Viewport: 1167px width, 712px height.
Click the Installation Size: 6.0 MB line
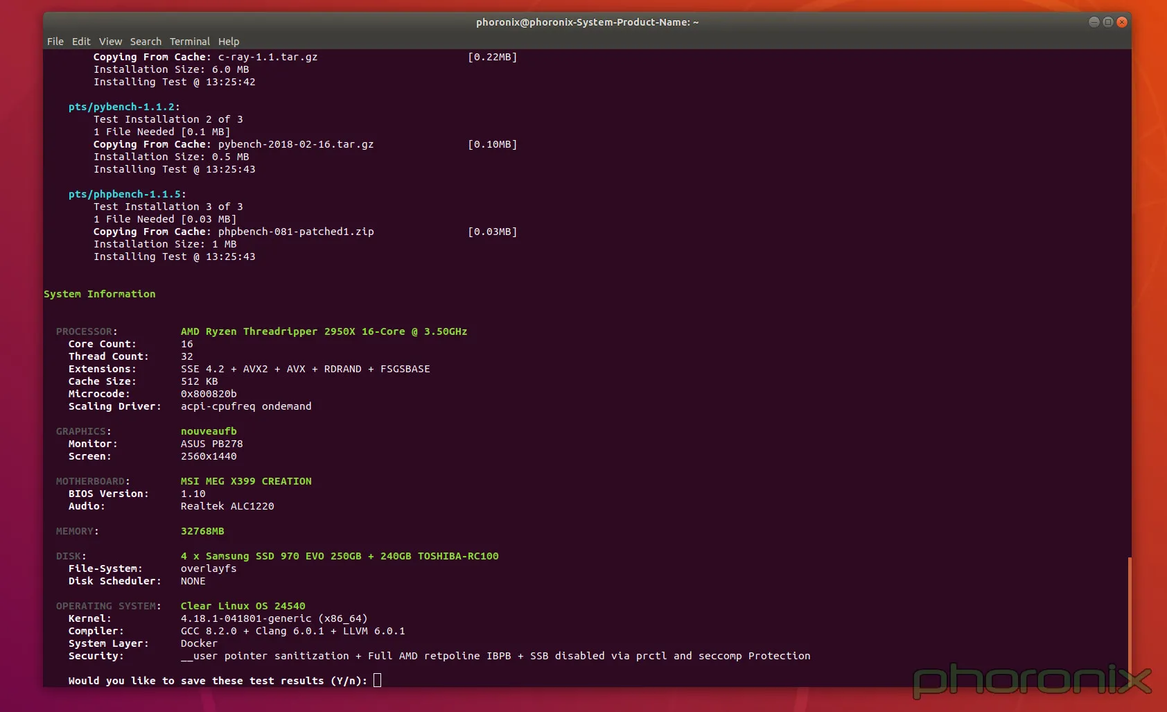tap(171, 69)
